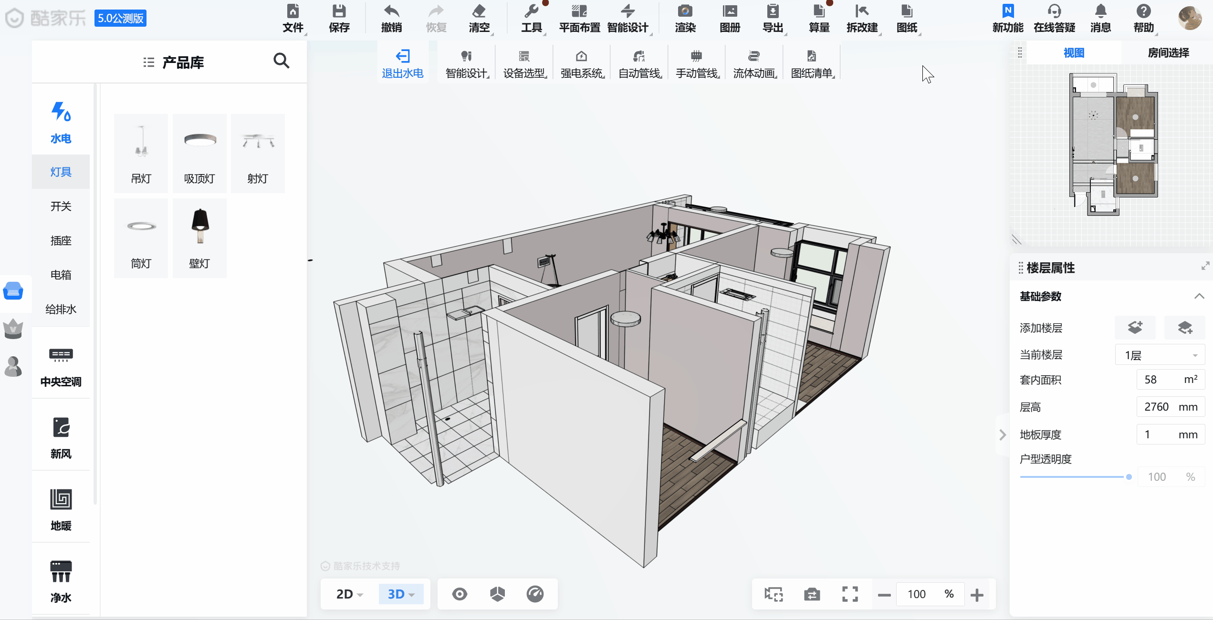1213x620 pixels.
Task: Switch to the 房间选择 tab
Action: pyautogui.click(x=1168, y=53)
